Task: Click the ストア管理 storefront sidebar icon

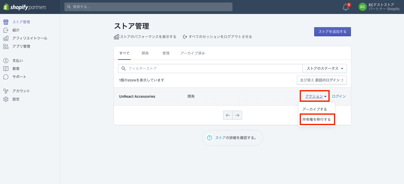Action: point(6,22)
